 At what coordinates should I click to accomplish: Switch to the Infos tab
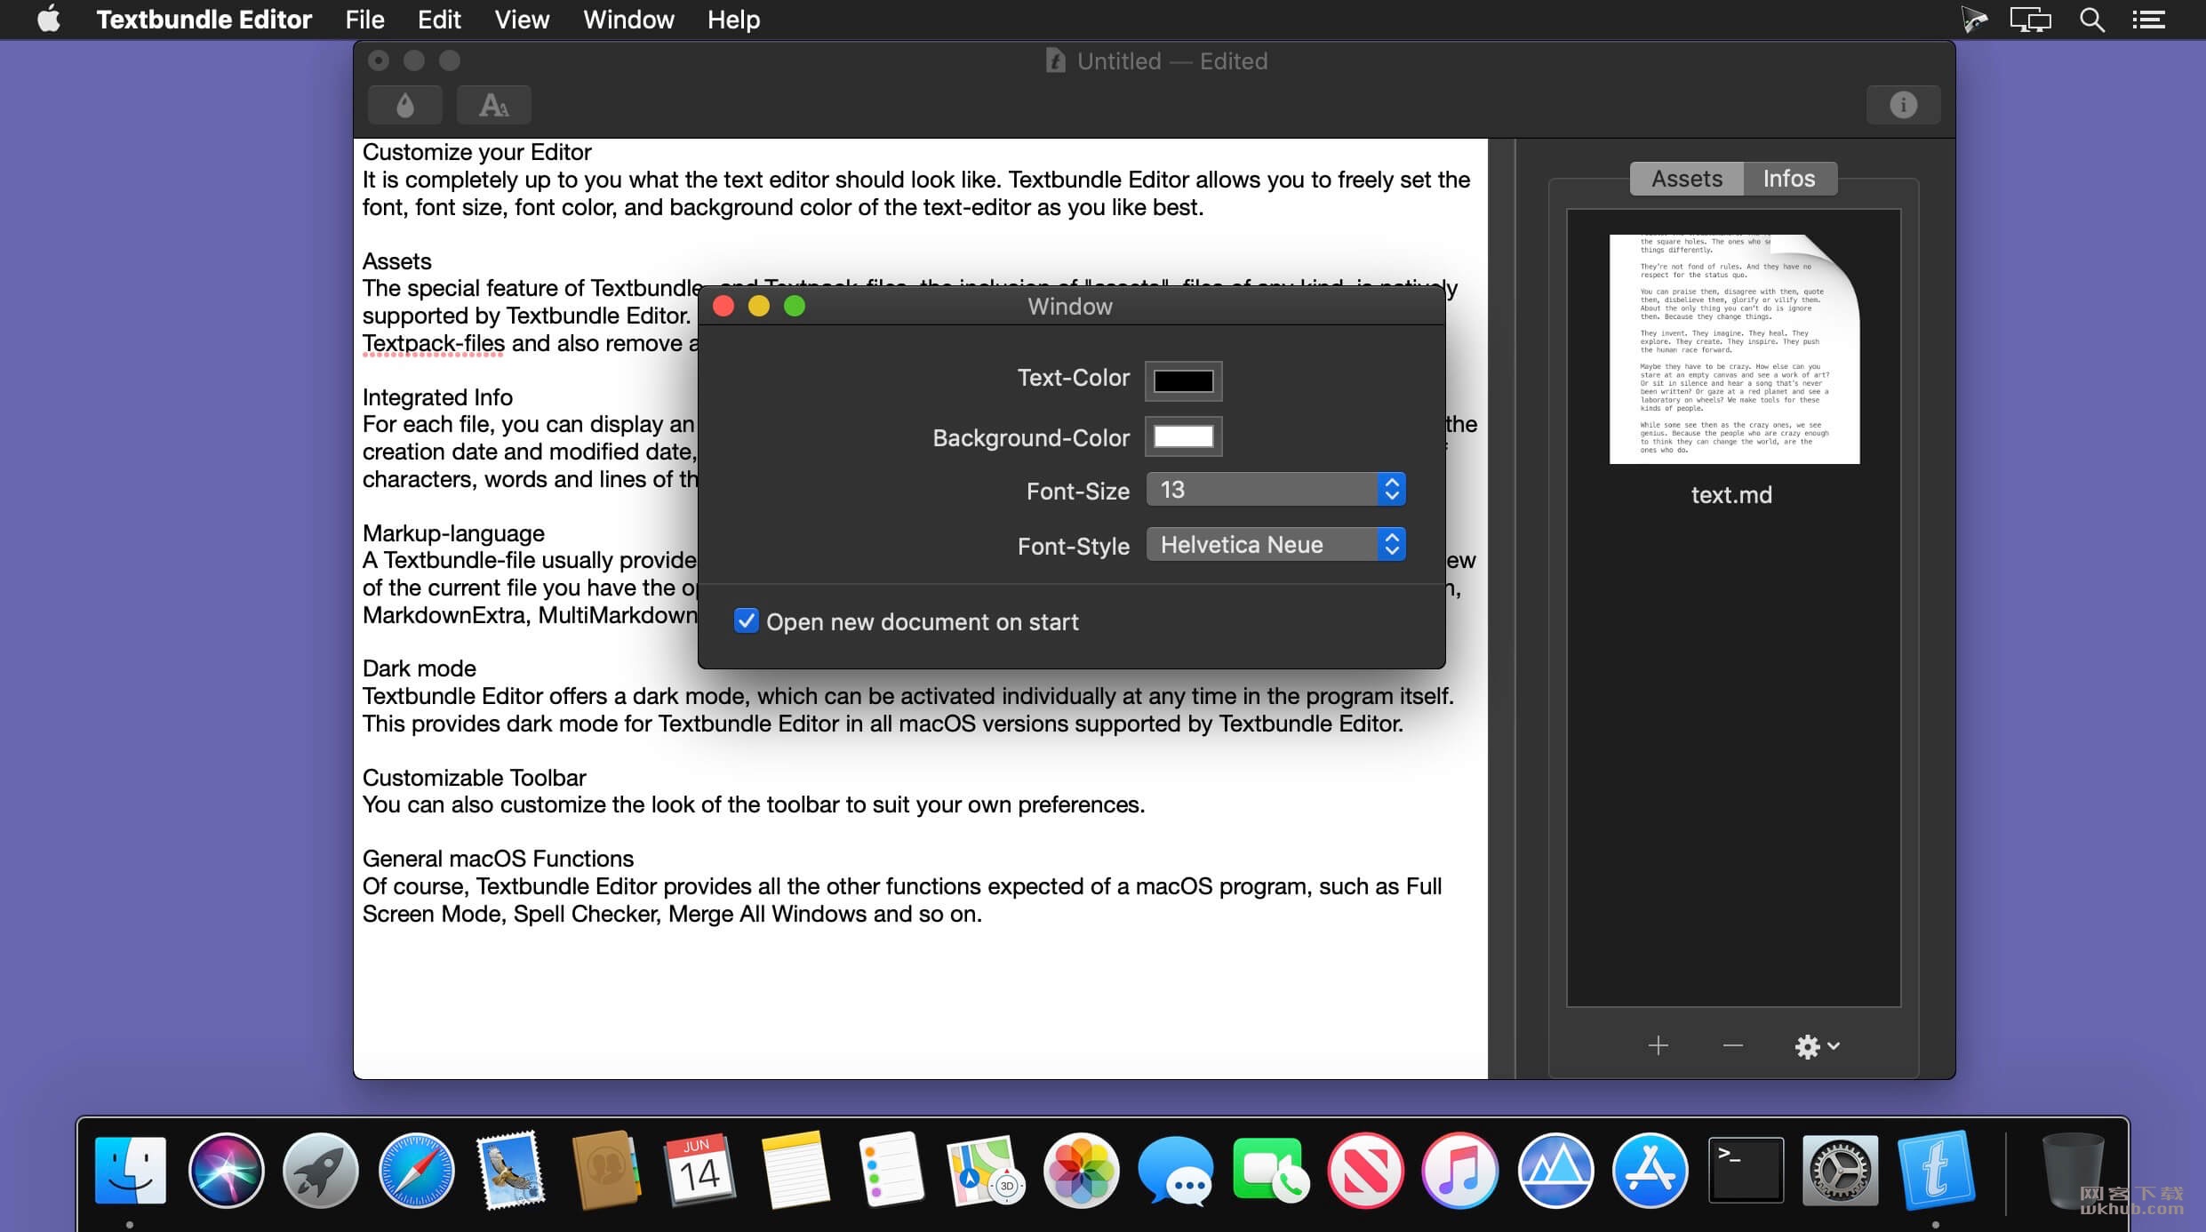point(1789,179)
